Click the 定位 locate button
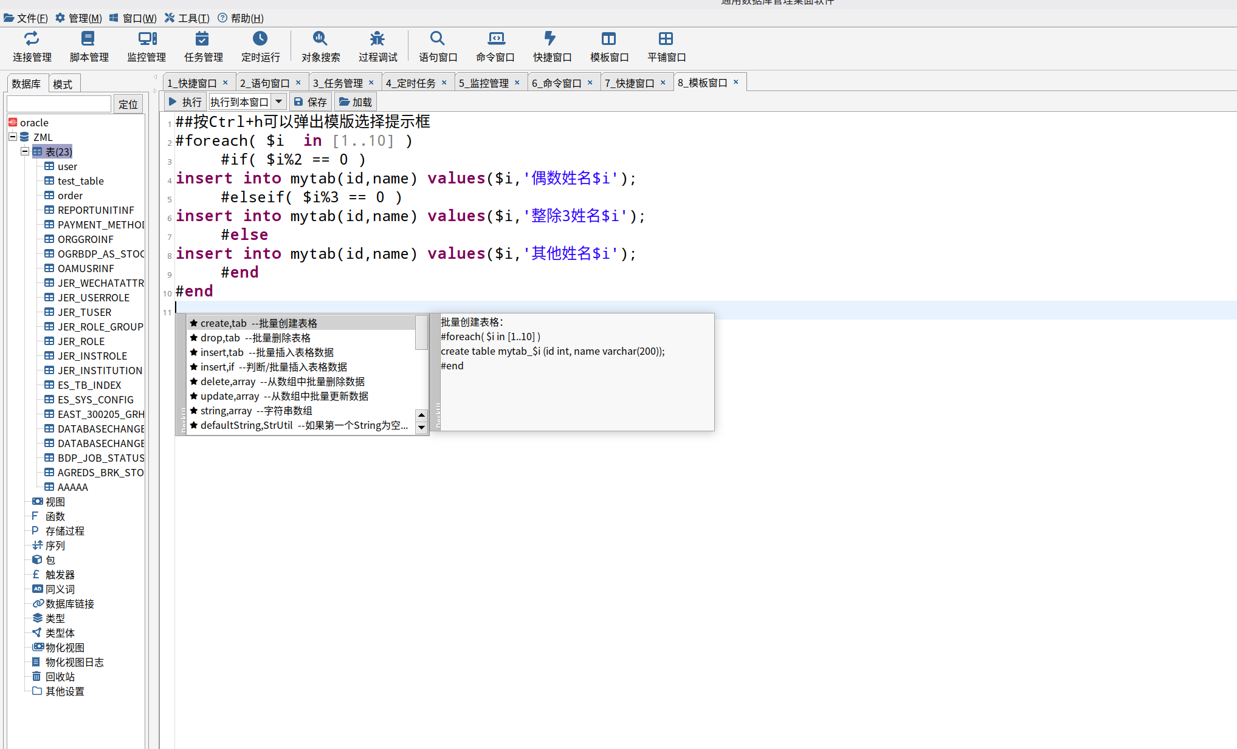1237x749 pixels. tap(128, 104)
